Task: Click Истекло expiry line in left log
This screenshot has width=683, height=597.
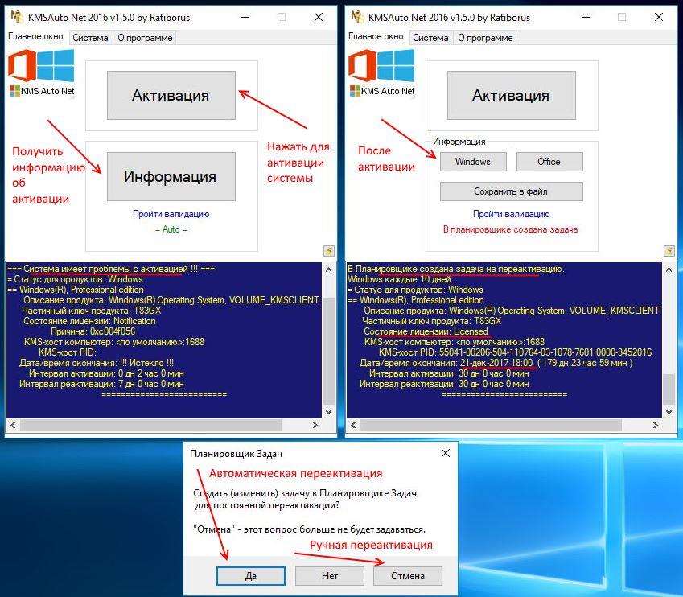Action: tap(97, 363)
